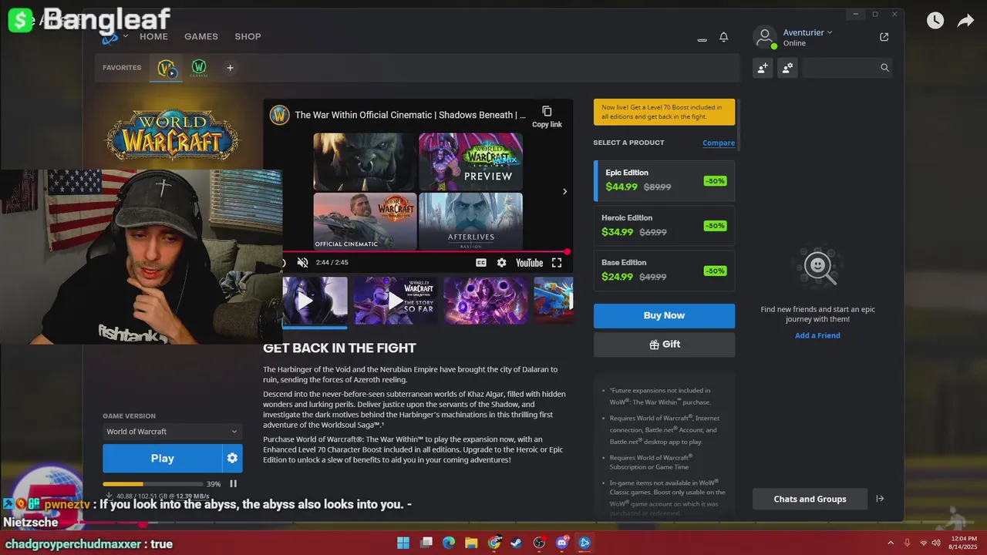
Task: Play the Story So Far media thumbnail
Action: pos(396,301)
